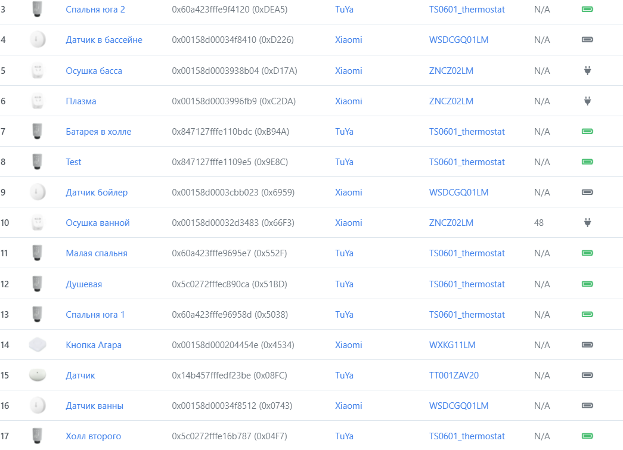
Task: Open device Плазма
Action: [x=81, y=101]
